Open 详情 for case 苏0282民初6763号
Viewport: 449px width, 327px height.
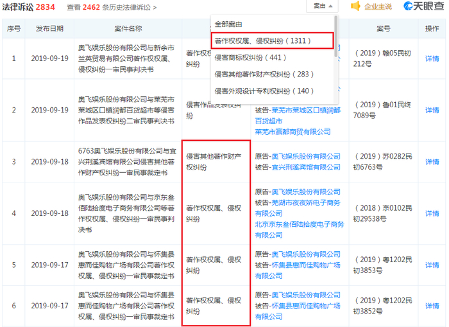(x=432, y=162)
